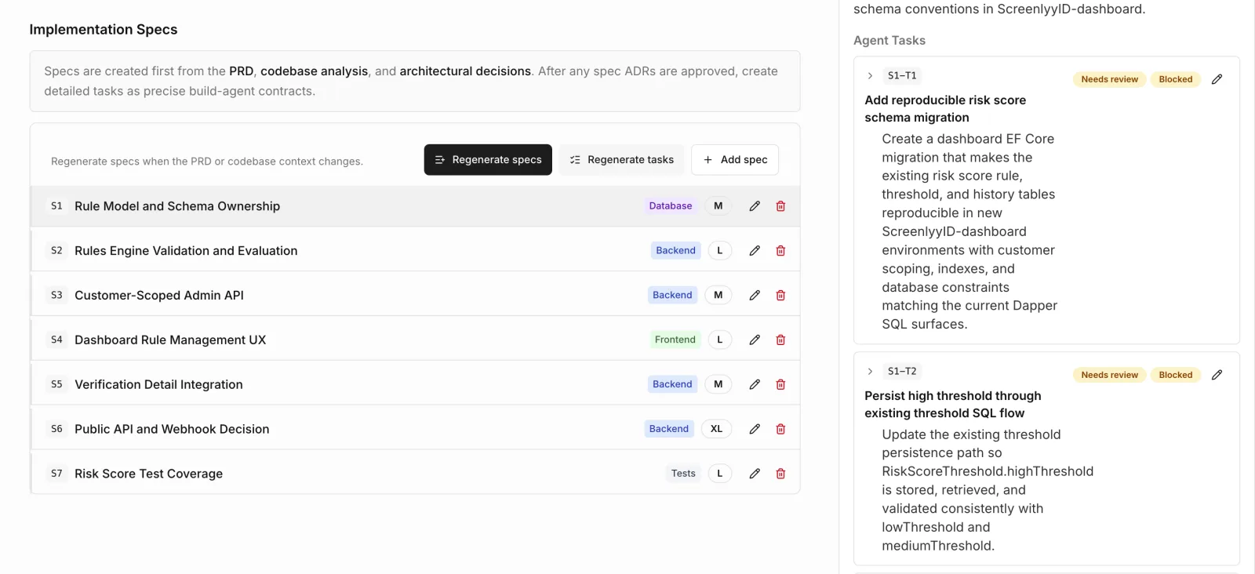Viewport: 1255px width, 574px height.
Task: Select S1 Rule Model and Schema Ownership row
Action: 415,206
